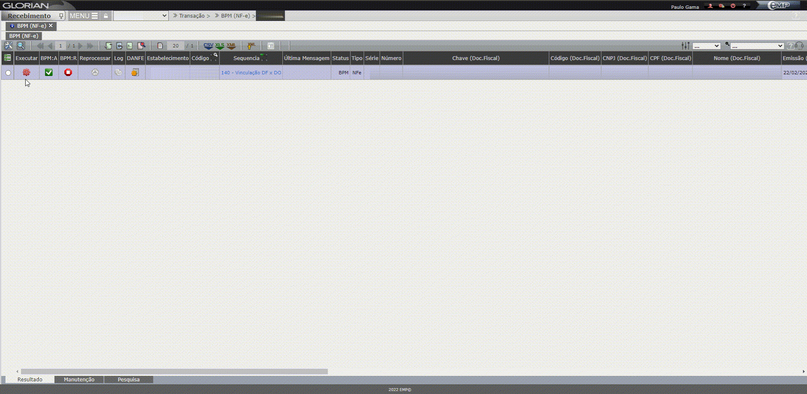
Task: Export results as CSV
Action: [208, 46]
